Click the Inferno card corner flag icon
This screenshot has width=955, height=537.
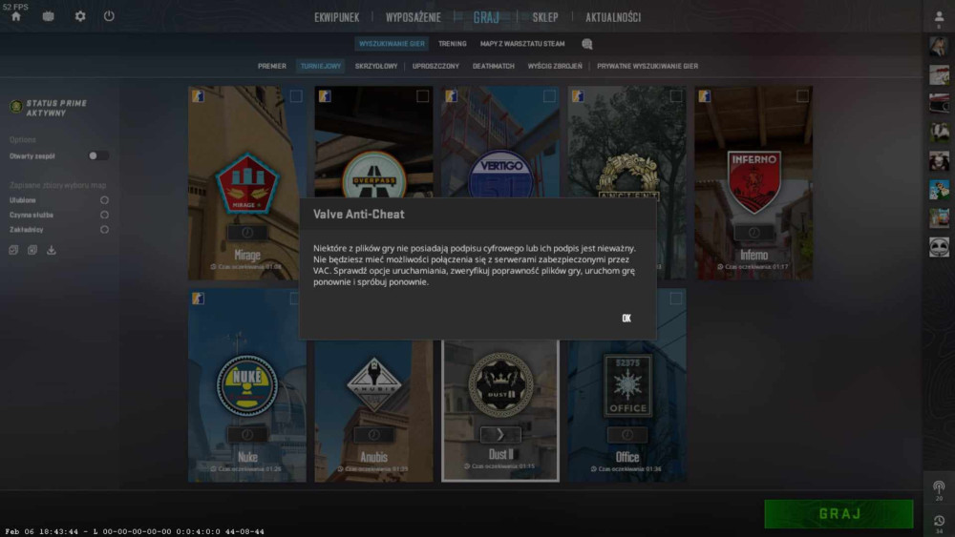coord(705,96)
